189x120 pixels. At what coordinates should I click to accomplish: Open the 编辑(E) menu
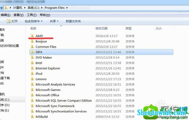[5, 15]
